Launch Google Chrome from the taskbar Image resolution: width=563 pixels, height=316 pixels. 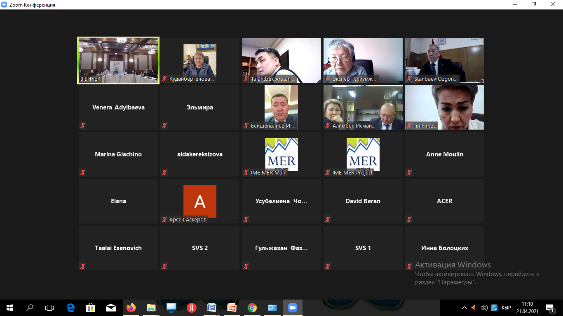252,307
